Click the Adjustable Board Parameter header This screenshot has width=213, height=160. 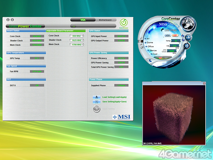(66, 31)
